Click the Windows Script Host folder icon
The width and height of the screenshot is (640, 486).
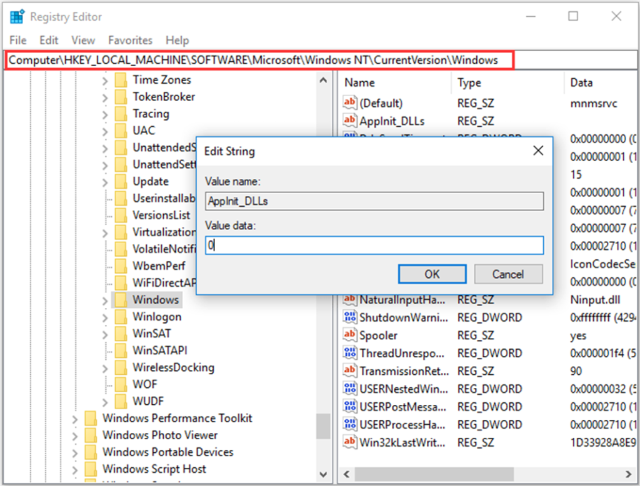(91, 469)
